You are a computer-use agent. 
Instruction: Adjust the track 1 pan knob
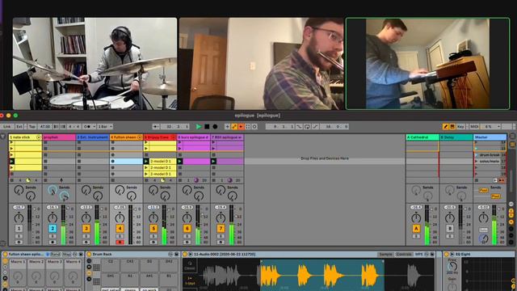click(19, 217)
